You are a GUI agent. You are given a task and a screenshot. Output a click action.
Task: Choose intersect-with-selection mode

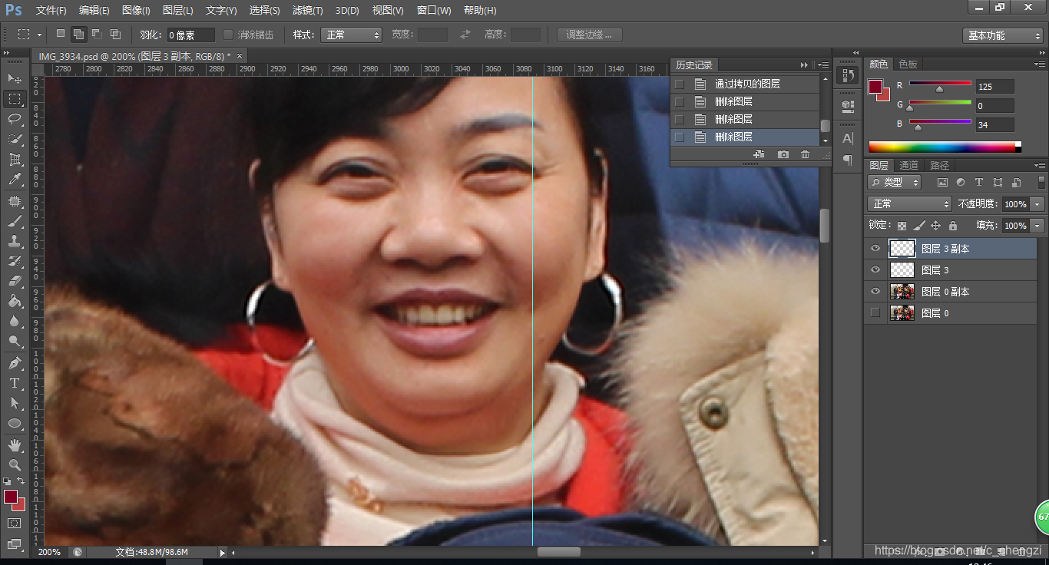115,35
